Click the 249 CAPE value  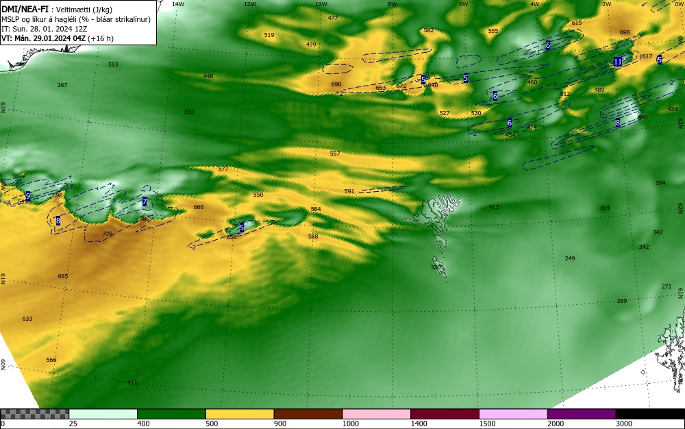[x=570, y=258]
